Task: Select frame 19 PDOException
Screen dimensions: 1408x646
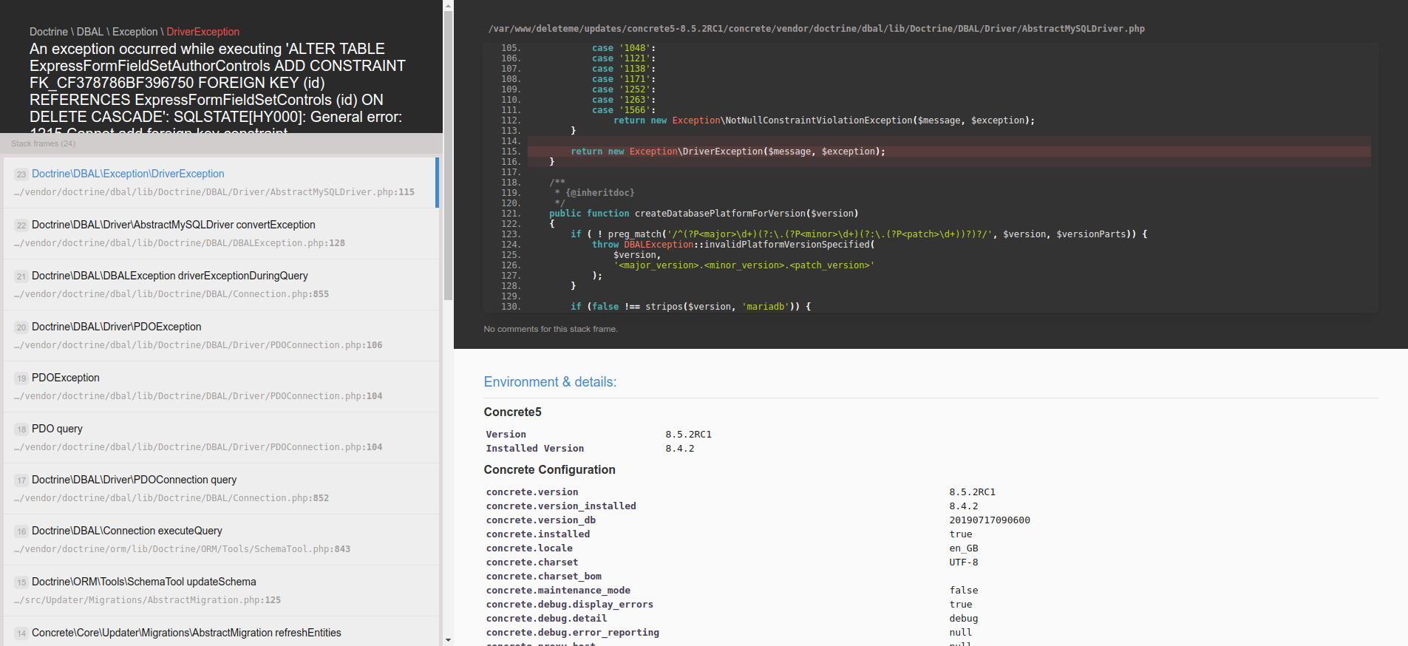Action: coord(221,387)
